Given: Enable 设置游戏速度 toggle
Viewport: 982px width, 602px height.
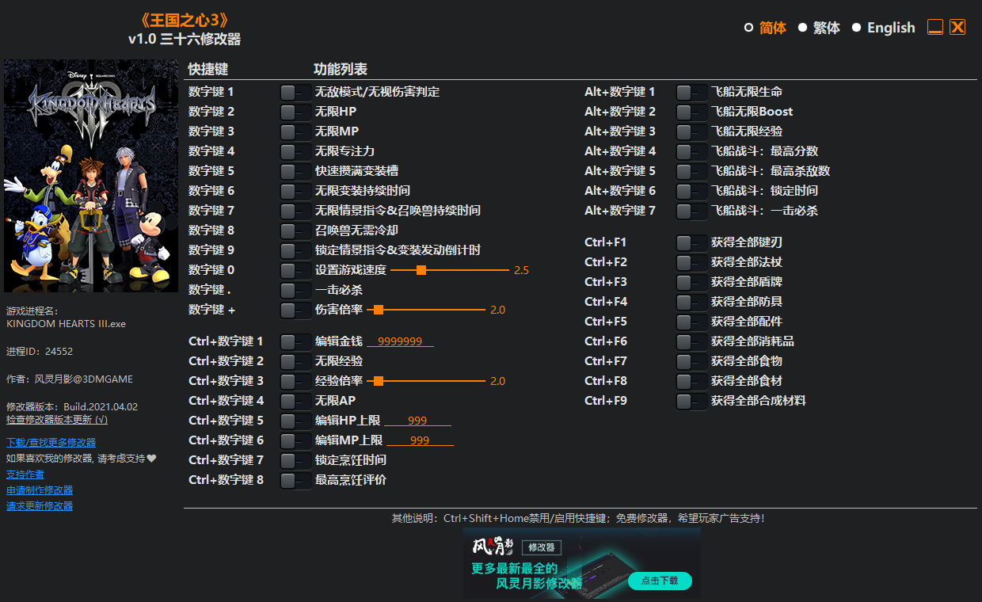Looking at the screenshot, I should (295, 270).
